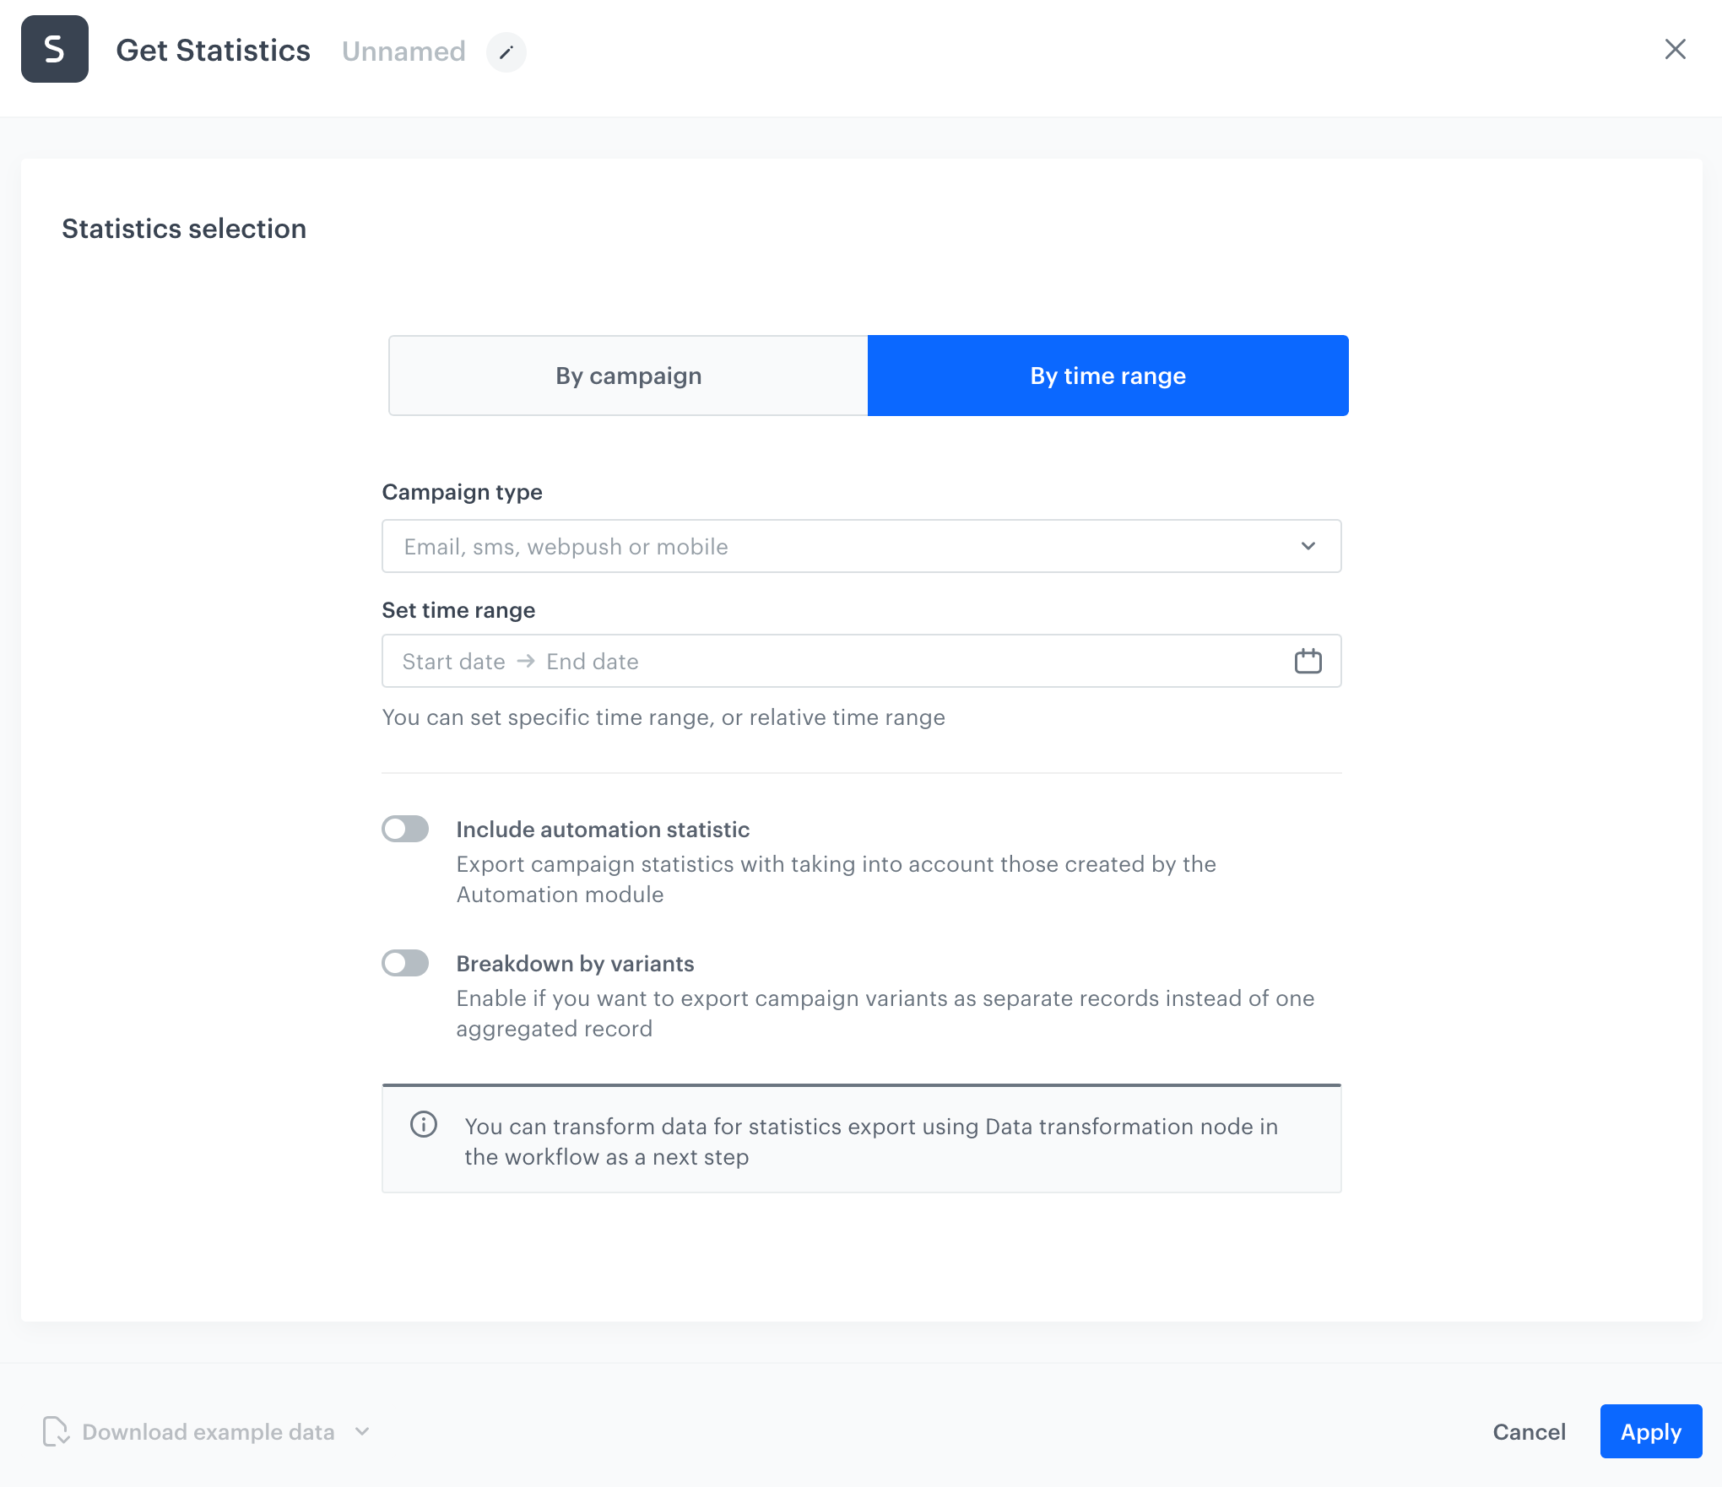The width and height of the screenshot is (1722, 1487).
Task: Open the calendar via the calendar icon
Action: click(x=1308, y=661)
